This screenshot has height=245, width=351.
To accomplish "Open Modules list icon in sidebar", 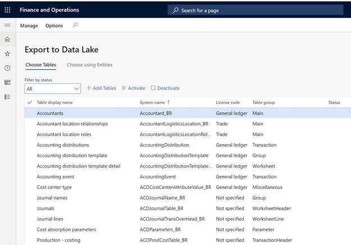I will (x=7, y=97).
